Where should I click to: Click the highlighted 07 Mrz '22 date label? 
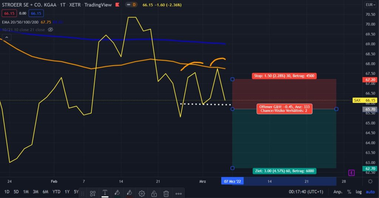(232, 181)
